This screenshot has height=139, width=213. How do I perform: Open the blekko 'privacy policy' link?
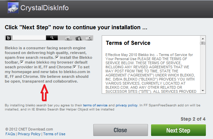[126, 106]
